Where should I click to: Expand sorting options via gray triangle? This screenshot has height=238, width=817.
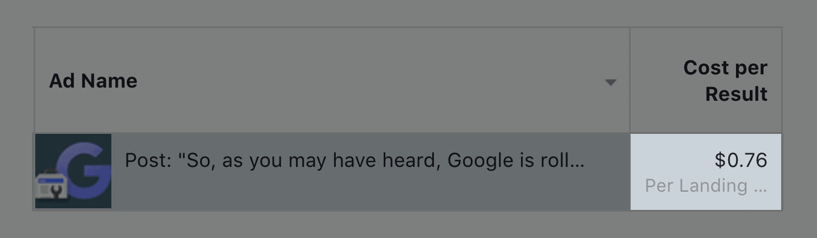click(x=610, y=83)
